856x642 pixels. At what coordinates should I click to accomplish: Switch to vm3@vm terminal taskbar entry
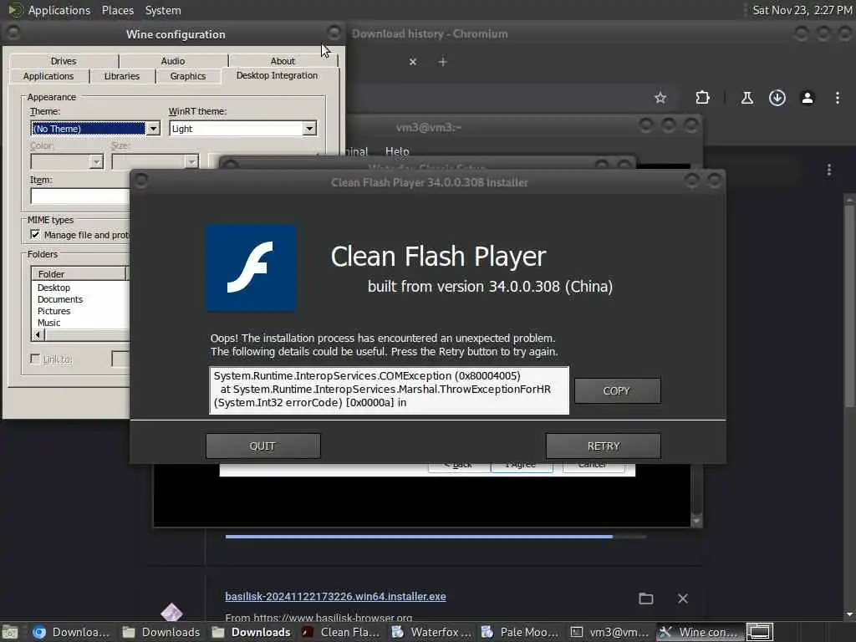(x=609, y=632)
